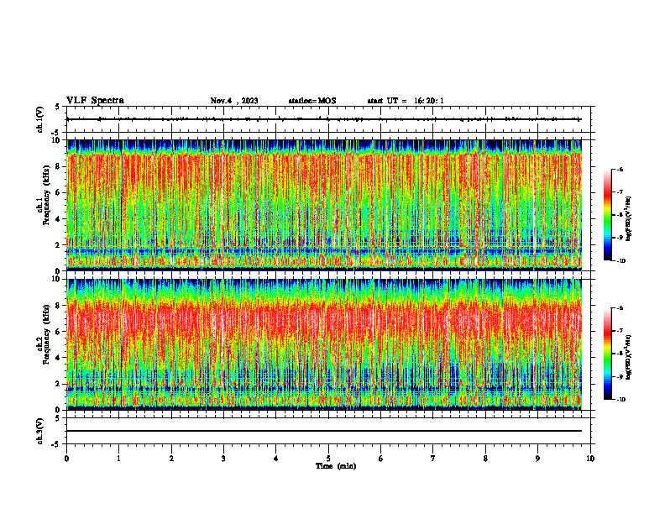The image size is (665, 514).
Task: Click time axis tick label "0"
Action: pos(66,459)
